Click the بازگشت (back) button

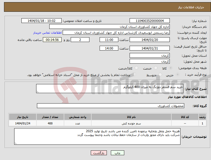point(99,153)
